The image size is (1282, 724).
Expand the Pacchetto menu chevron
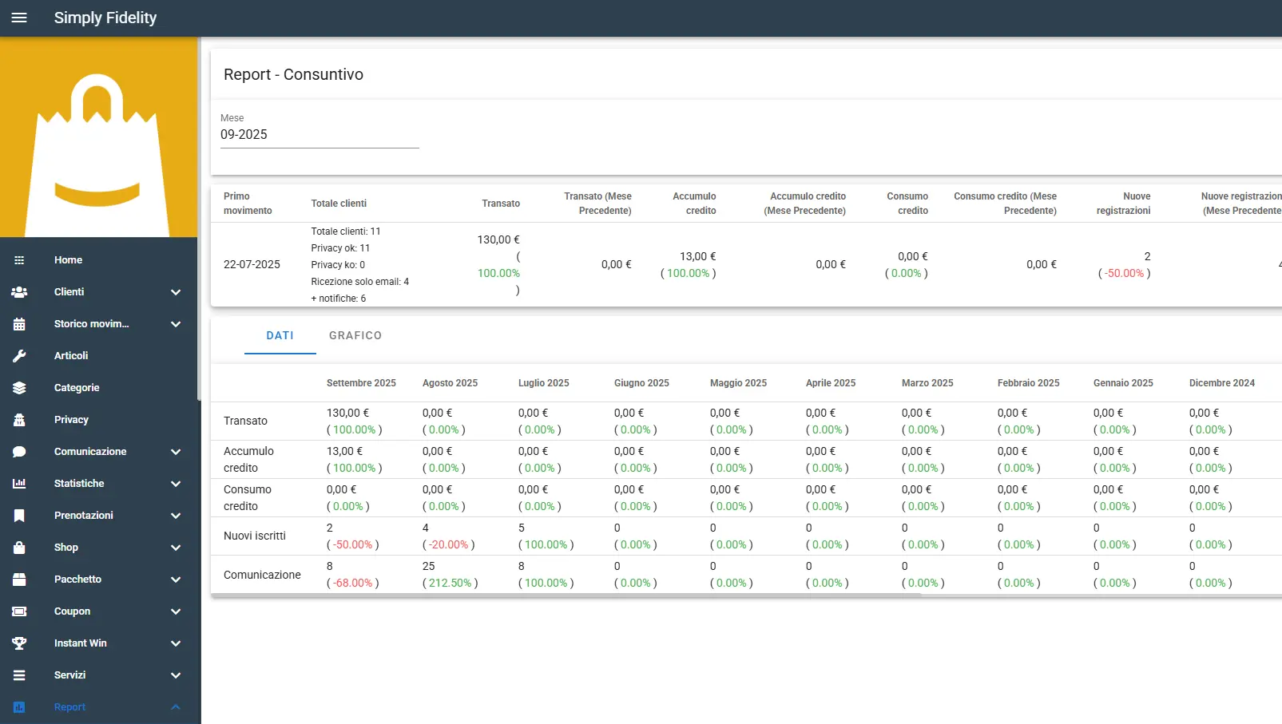(176, 580)
